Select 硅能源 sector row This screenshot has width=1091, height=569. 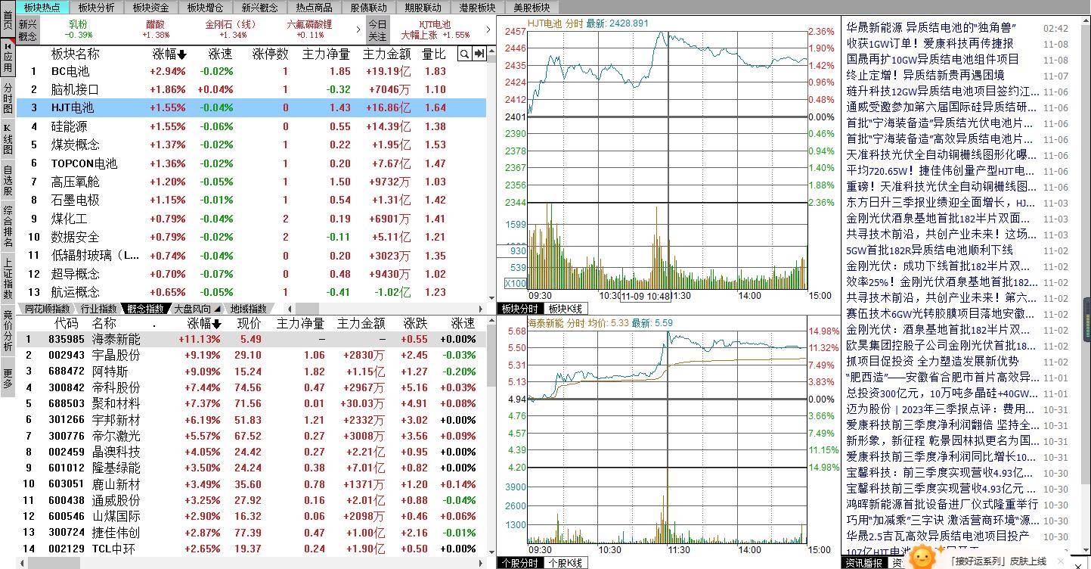[252, 126]
